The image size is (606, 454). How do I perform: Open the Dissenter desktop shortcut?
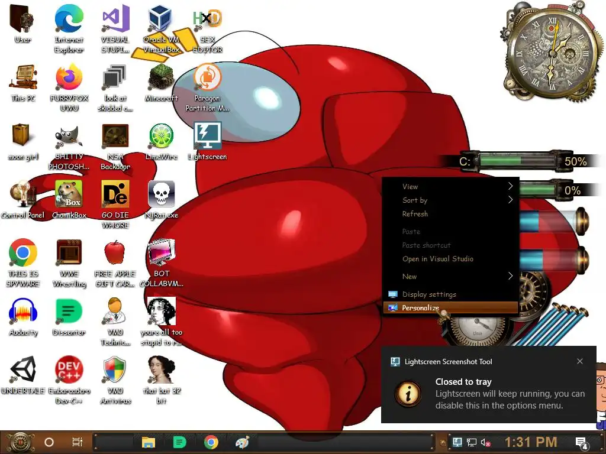(69, 317)
